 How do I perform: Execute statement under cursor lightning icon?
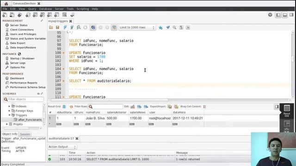(x=72, y=28)
